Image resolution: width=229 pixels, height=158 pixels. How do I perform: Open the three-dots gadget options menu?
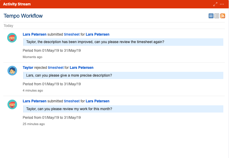[x=222, y=4]
